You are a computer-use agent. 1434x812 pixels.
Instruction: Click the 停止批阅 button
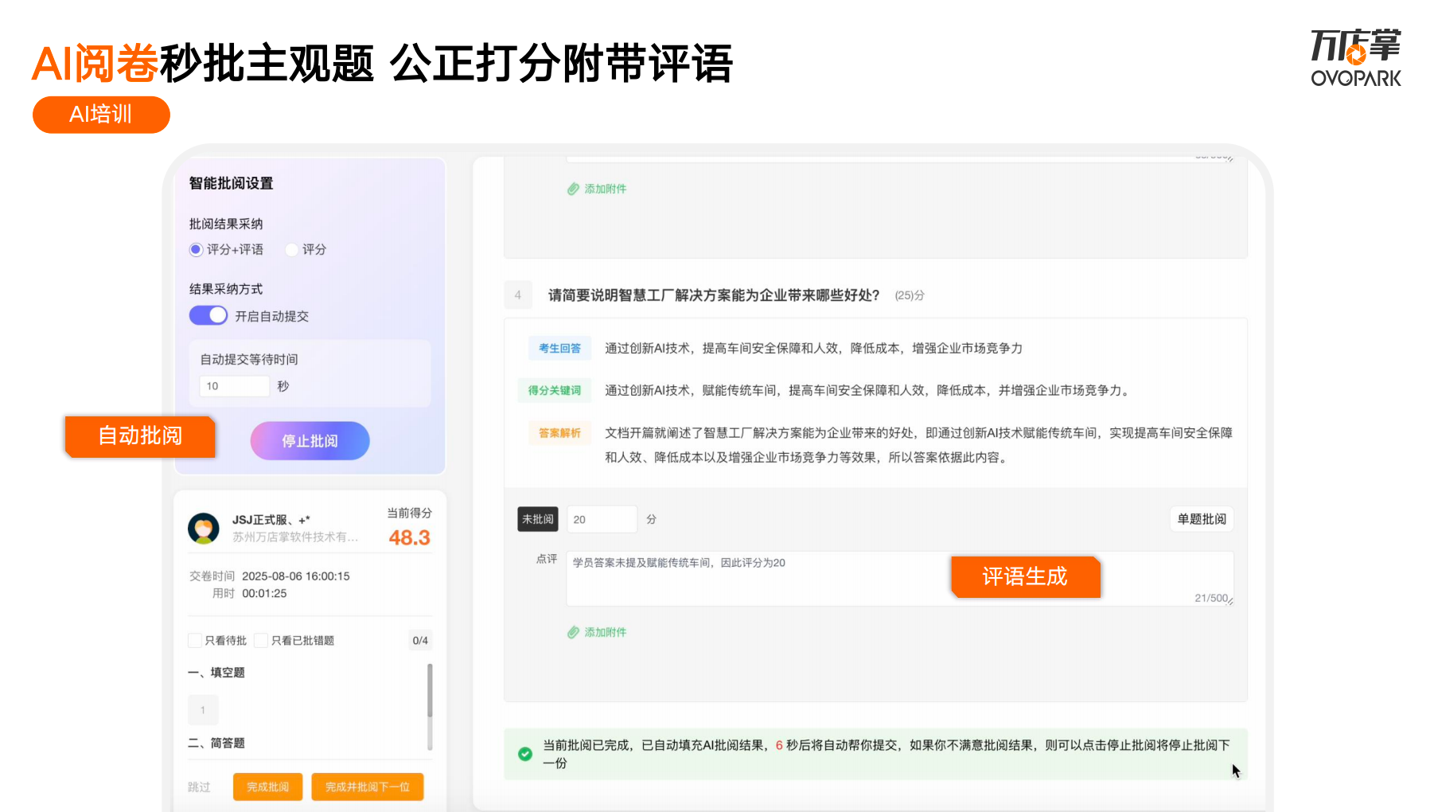click(x=310, y=441)
